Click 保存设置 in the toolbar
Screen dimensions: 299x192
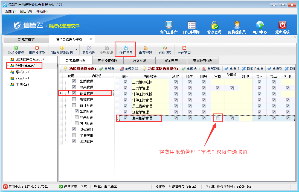(126, 50)
